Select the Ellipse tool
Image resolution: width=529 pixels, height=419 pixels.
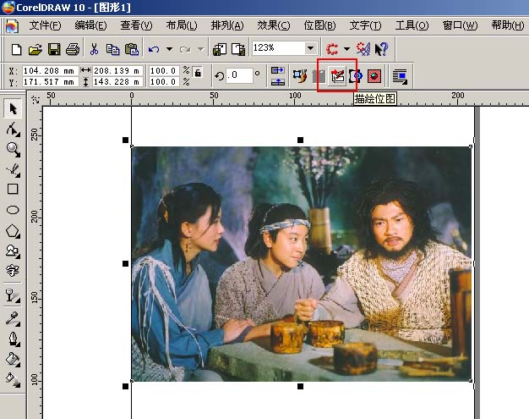point(13,210)
